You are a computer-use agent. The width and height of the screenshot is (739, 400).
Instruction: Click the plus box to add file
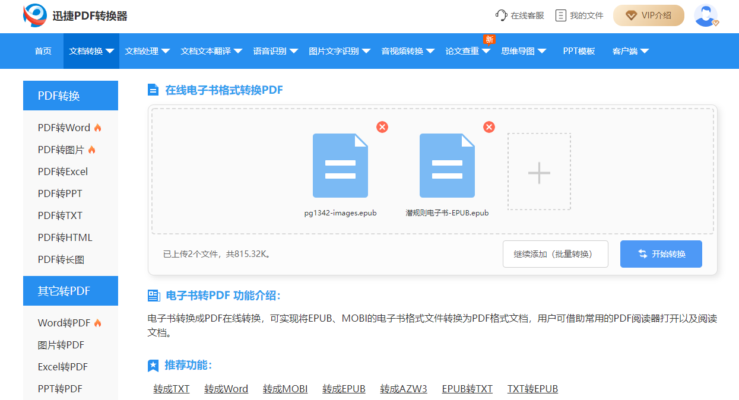[x=539, y=172]
